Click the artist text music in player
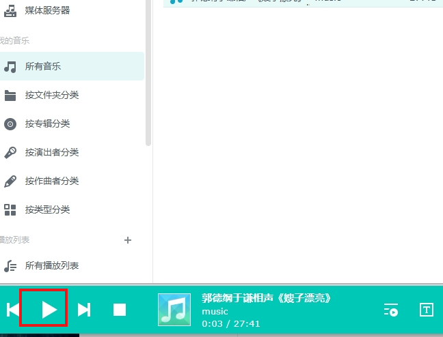 pyautogui.click(x=215, y=312)
